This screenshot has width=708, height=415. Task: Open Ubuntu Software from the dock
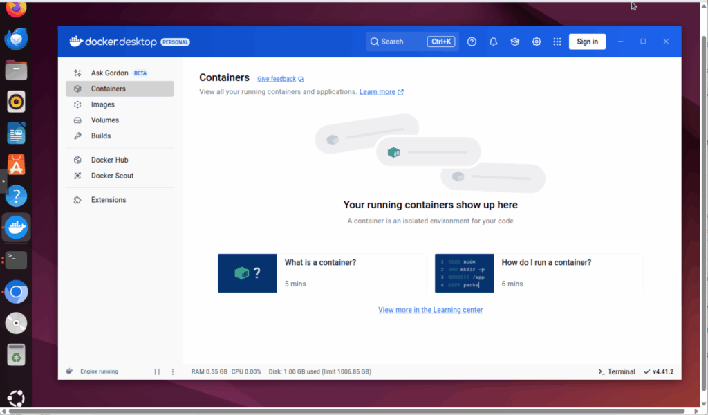pyautogui.click(x=17, y=165)
